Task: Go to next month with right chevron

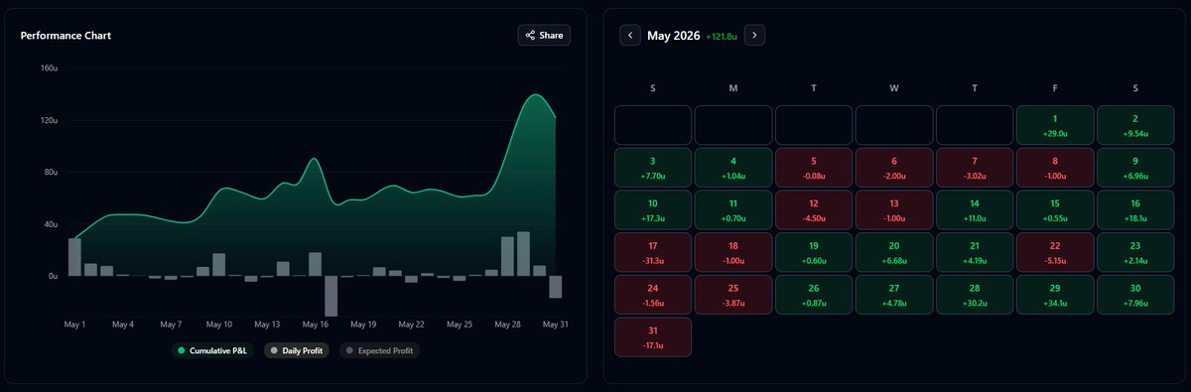Action: (754, 35)
